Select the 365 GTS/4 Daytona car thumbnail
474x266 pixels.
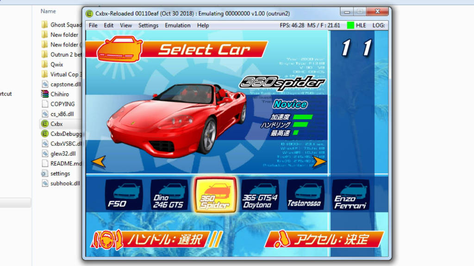click(x=260, y=194)
